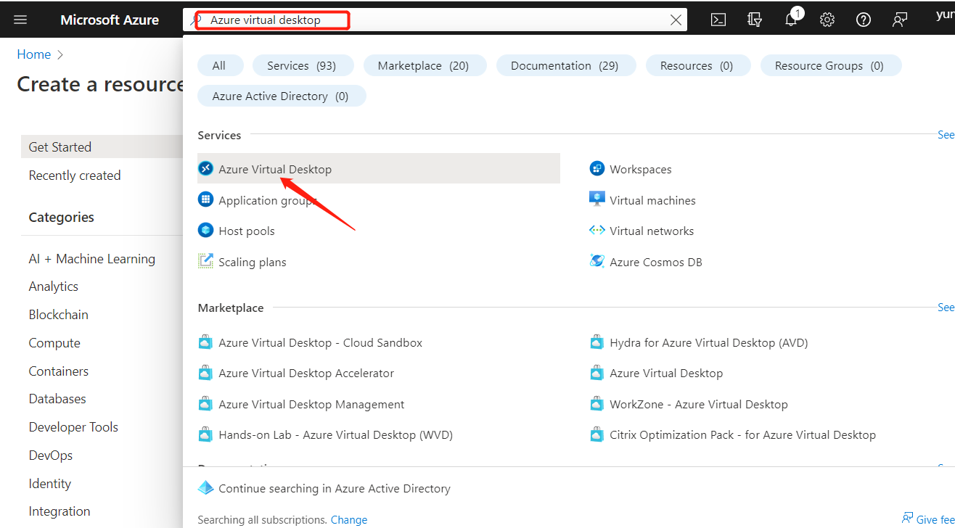The image size is (955, 528).
Task: Select Blockchain category
Action: coord(59,314)
